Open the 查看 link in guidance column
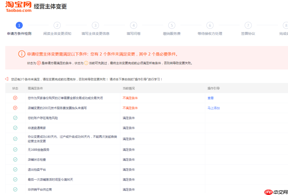 point(210,98)
